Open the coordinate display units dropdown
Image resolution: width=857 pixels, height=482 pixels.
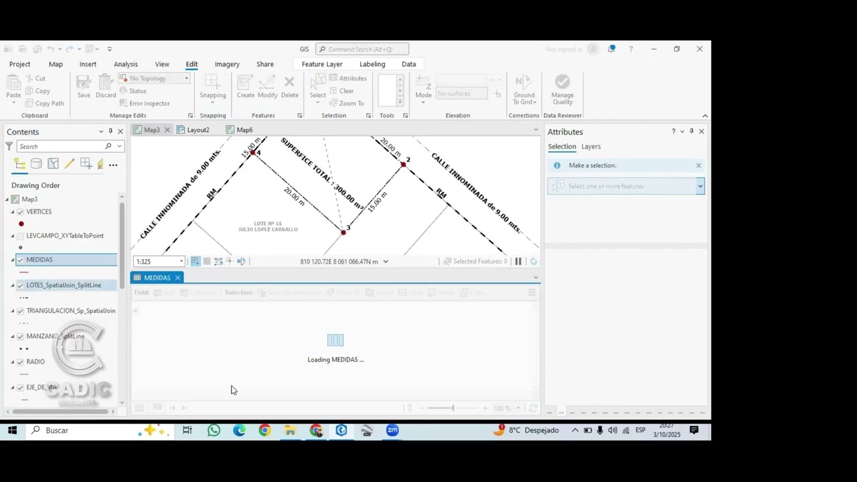point(386,262)
